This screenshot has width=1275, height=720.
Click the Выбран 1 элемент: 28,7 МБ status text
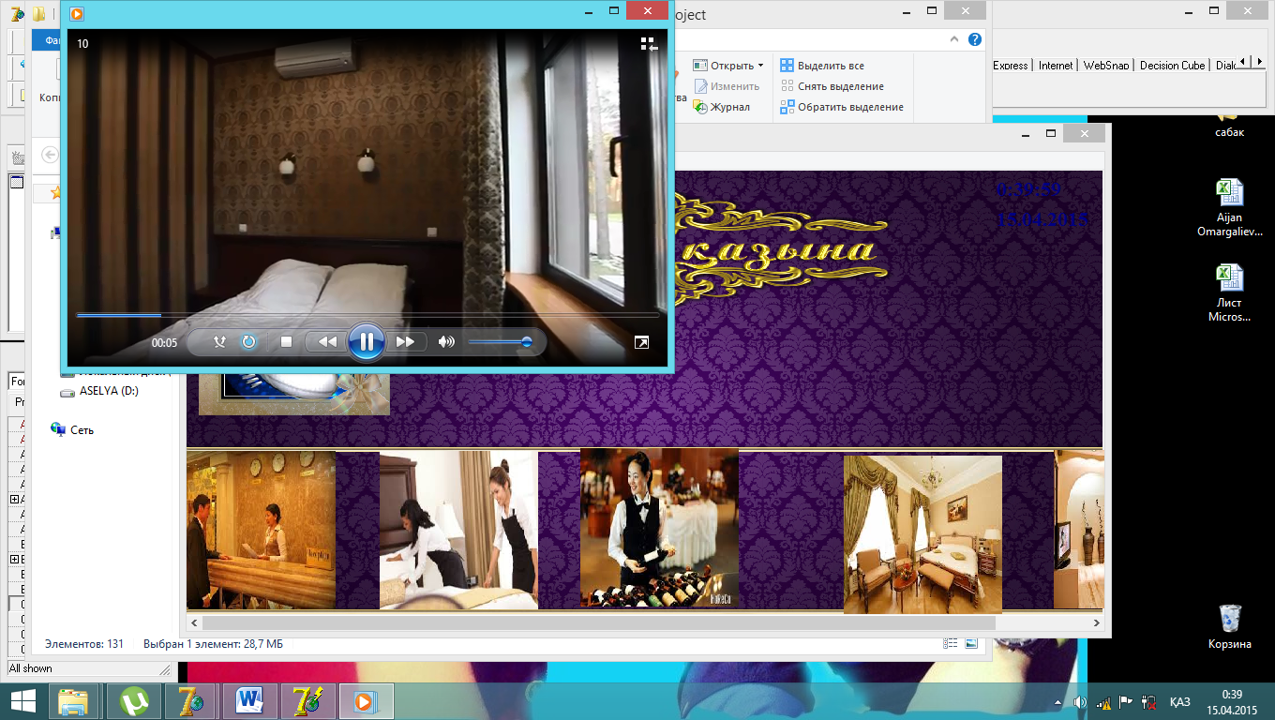(x=213, y=645)
